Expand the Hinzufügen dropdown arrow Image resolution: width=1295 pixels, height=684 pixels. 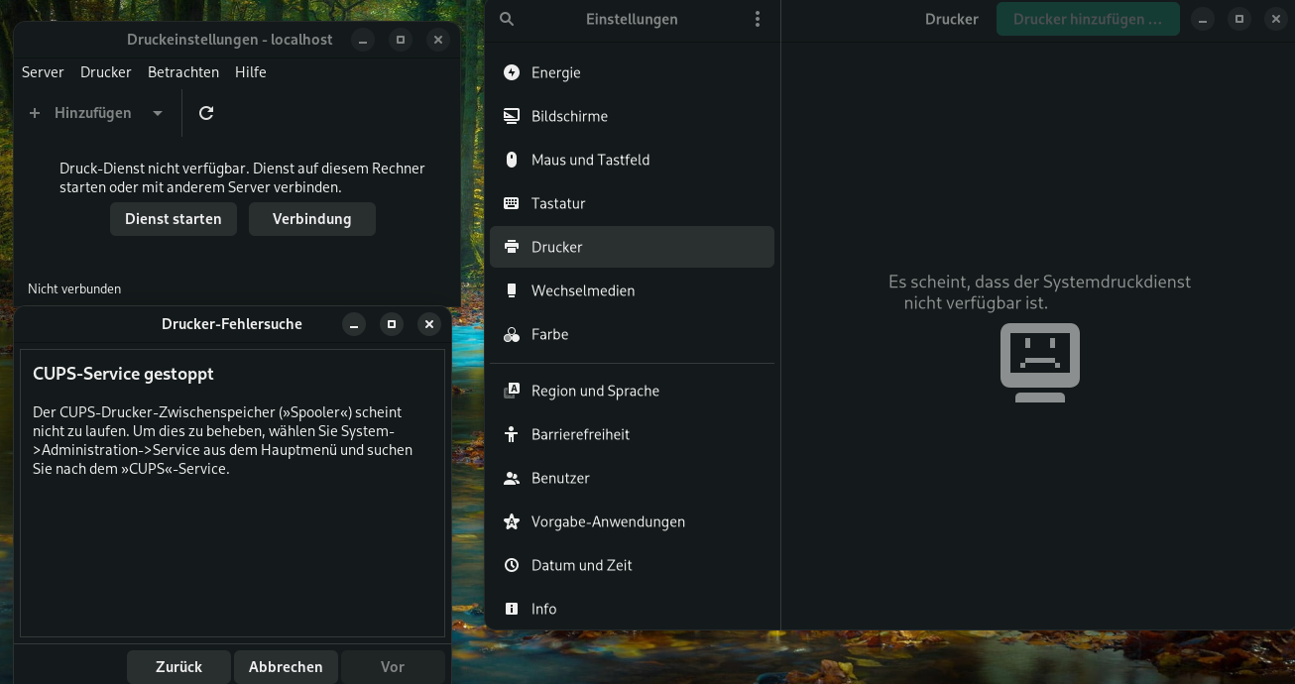click(158, 113)
